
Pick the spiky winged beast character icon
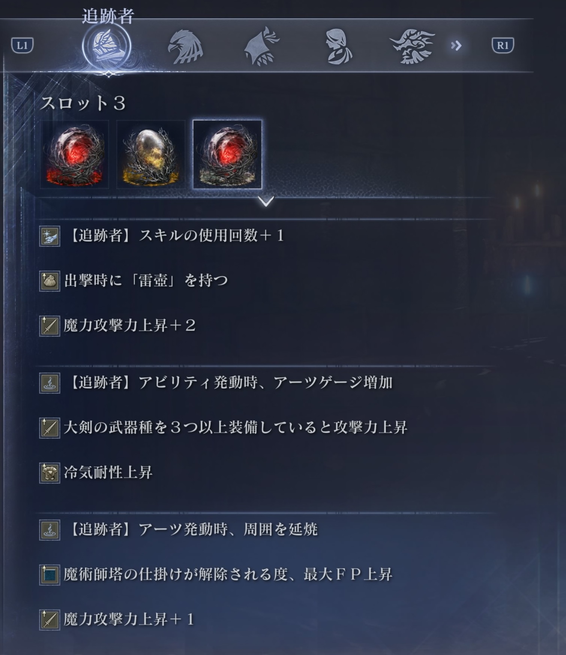[412, 46]
